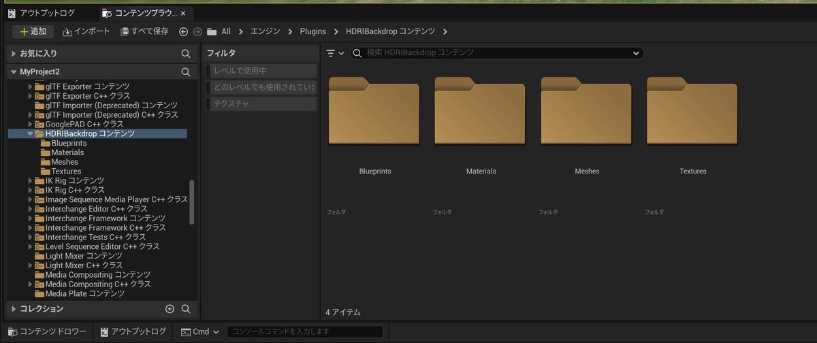
Task: Toggle the テクスチャ filter
Action: pyautogui.click(x=261, y=103)
